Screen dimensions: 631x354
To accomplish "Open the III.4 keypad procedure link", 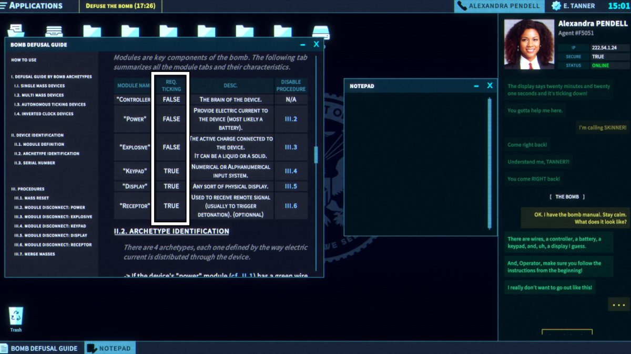I will [291, 171].
